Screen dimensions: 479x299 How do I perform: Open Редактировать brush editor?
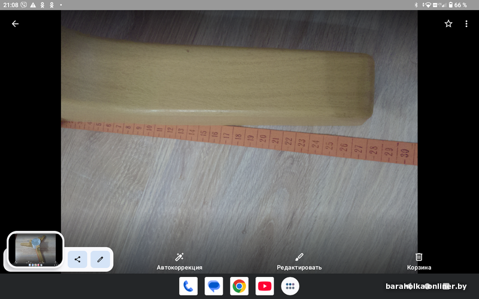pos(299,262)
